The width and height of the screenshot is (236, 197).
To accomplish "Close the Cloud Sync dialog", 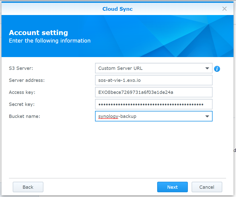I will [225, 9].
